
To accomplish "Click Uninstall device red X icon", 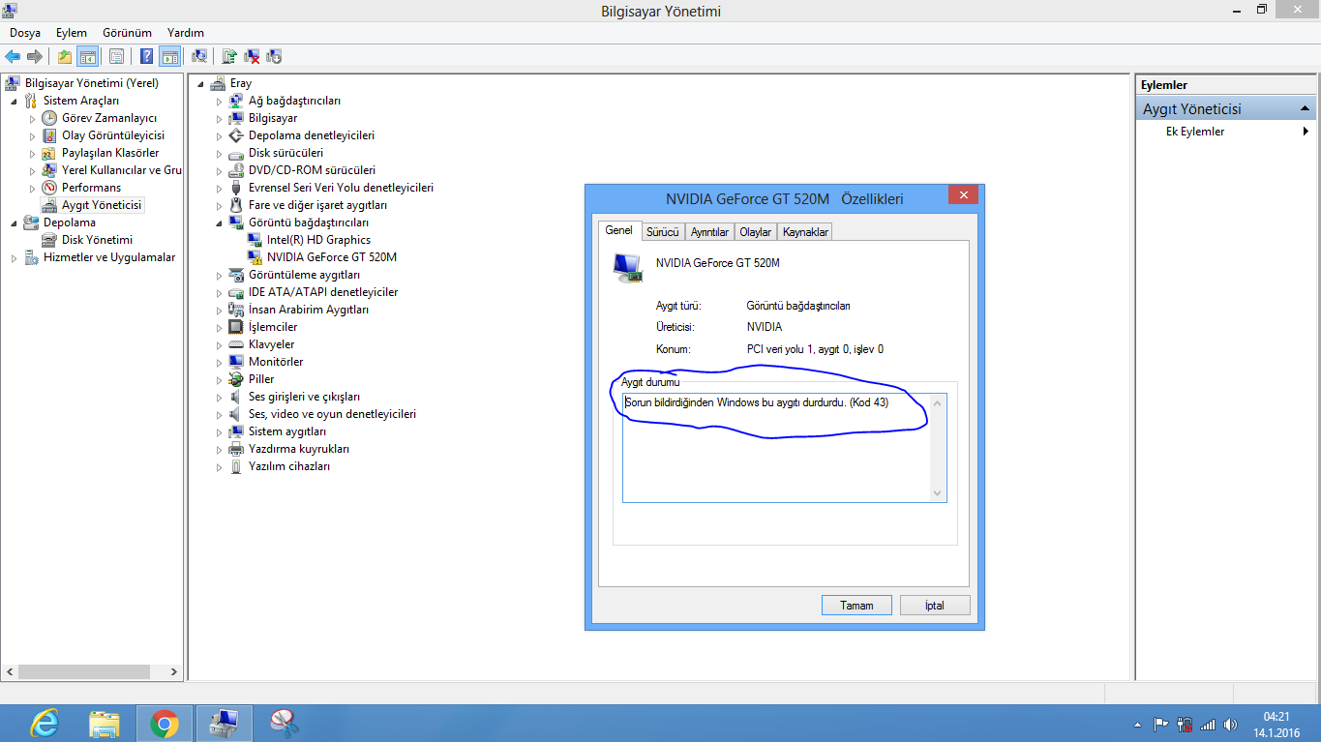I will tap(252, 56).
